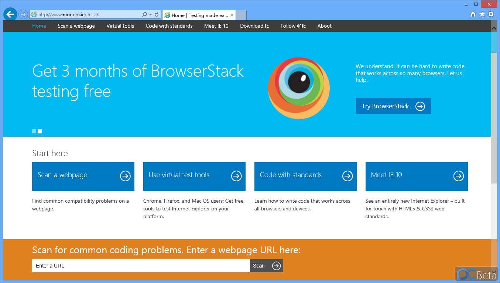500x283 pixels.
Task: Click the 'We understand. It can be hard' paragraph
Action: [x=410, y=73]
